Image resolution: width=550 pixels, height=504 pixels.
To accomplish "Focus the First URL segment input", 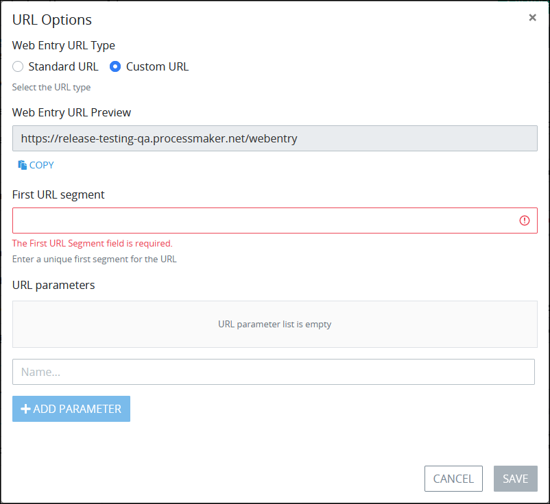I will pos(274,220).
